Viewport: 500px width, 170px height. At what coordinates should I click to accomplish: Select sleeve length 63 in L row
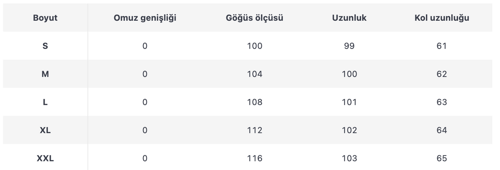[442, 102]
